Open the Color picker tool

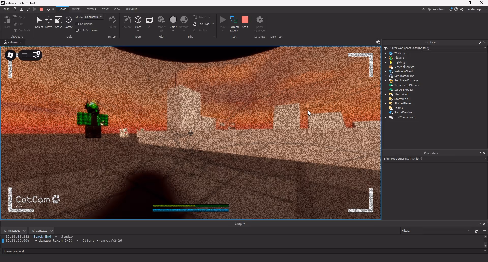tap(173, 24)
